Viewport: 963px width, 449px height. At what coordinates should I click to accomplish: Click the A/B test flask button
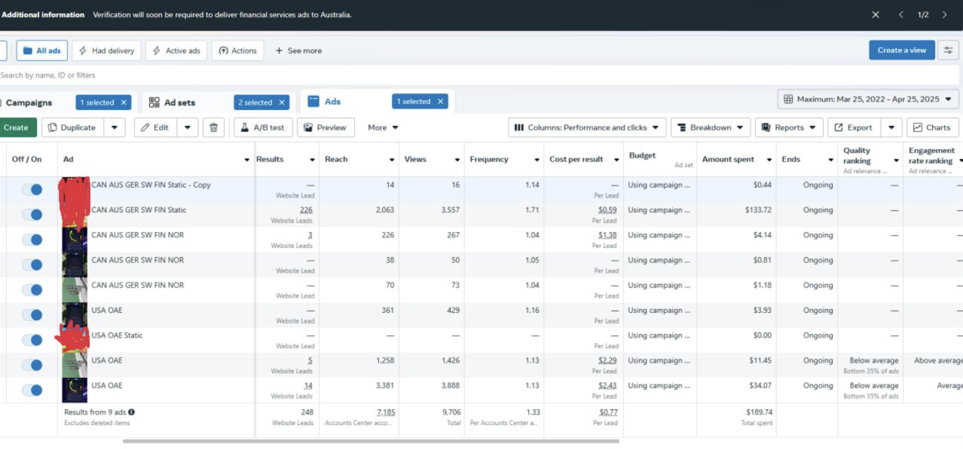click(x=263, y=128)
